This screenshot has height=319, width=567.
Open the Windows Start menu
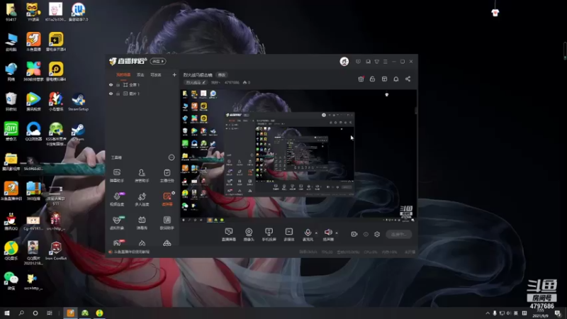click(7, 313)
